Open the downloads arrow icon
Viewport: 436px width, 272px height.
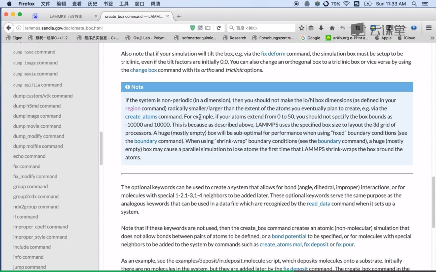click(321, 28)
